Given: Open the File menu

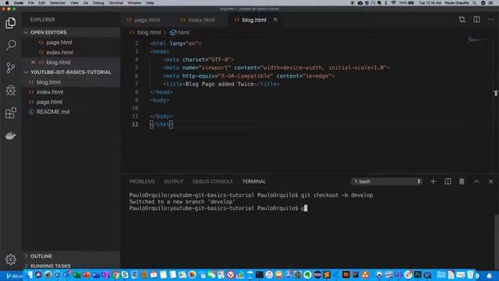Looking at the screenshot, I should [31, 3].
